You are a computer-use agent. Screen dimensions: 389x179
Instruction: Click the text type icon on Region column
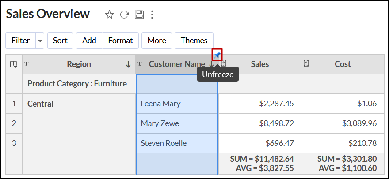coord(27,64)
